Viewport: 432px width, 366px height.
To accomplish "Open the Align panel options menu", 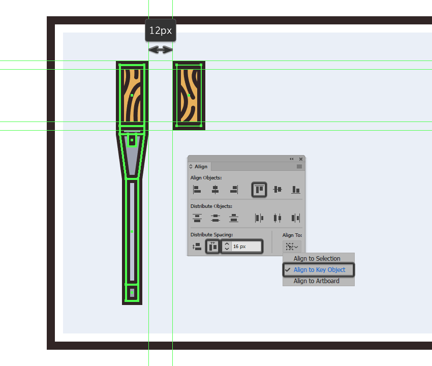I will click(299, 166).
